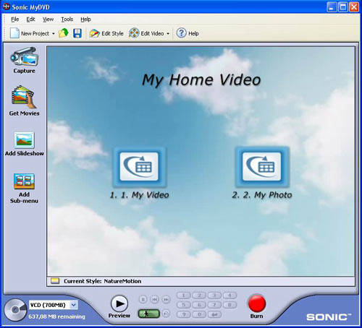Open the File menu
This screenshot has width=362, height=328.
tap(15, 20)
